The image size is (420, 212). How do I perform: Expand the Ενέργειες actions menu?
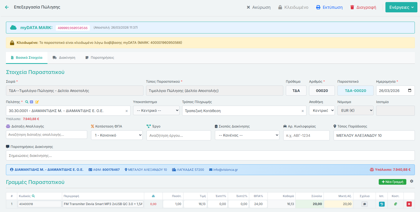pyautogui.click(x=401, y=7)
